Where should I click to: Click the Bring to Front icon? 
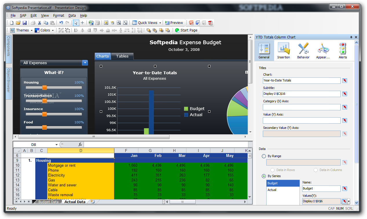coord(148,30)
